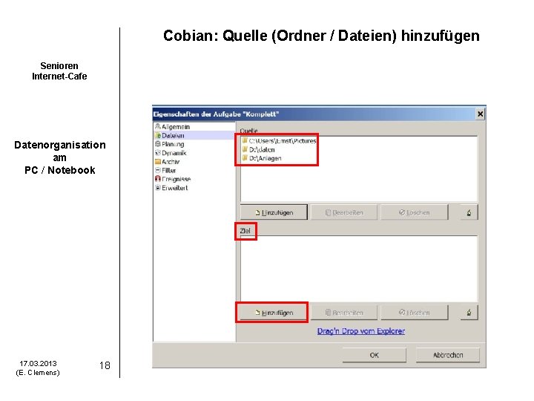Click Löschen under the Quelle list
Image resolution: width=534 pixels, height=401 pixels.
coord(414,212)
